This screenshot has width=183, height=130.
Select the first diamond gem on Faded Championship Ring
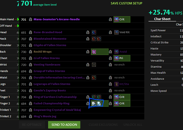[x=94, y=104]
